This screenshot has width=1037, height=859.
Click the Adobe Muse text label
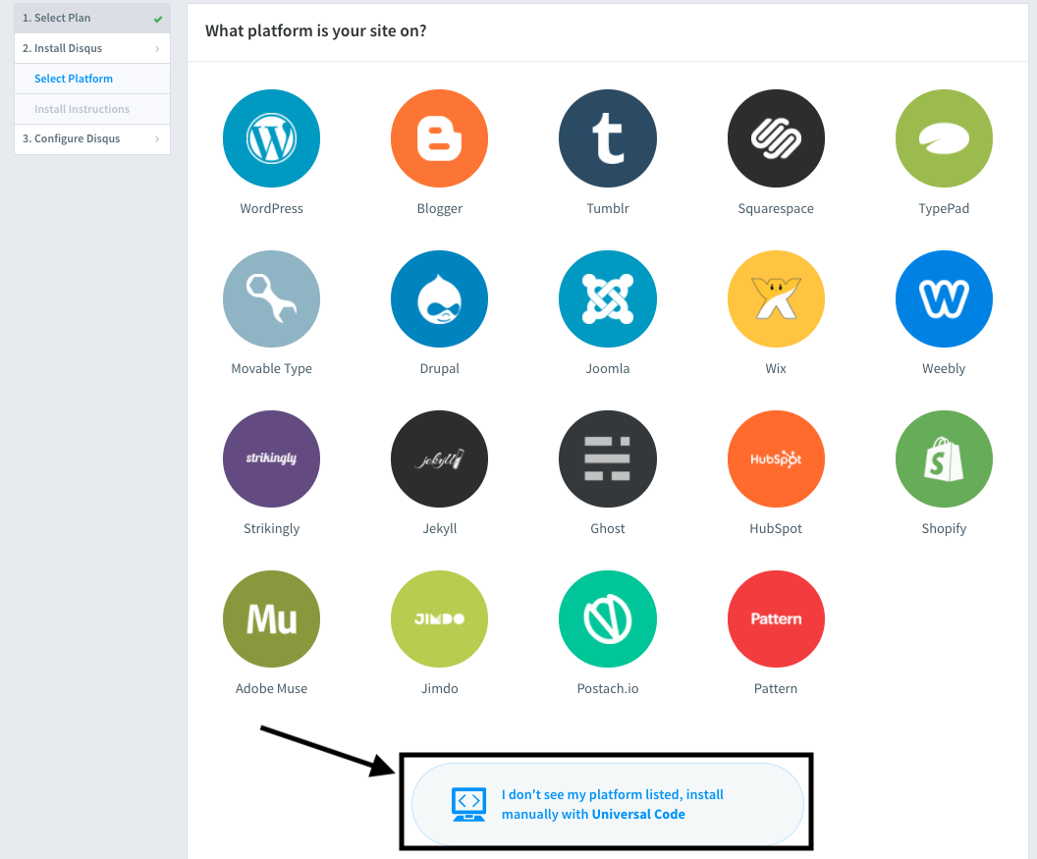click(x=271, y=688)
